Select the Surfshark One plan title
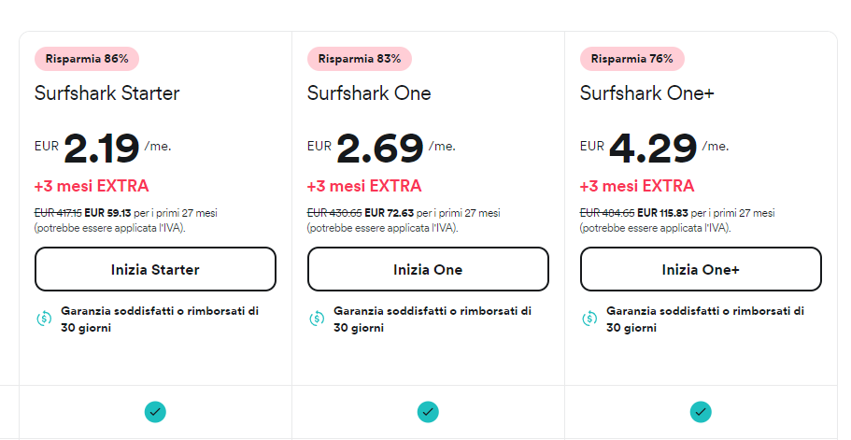This screenshot has height=440, width=851. coord(369,93)
